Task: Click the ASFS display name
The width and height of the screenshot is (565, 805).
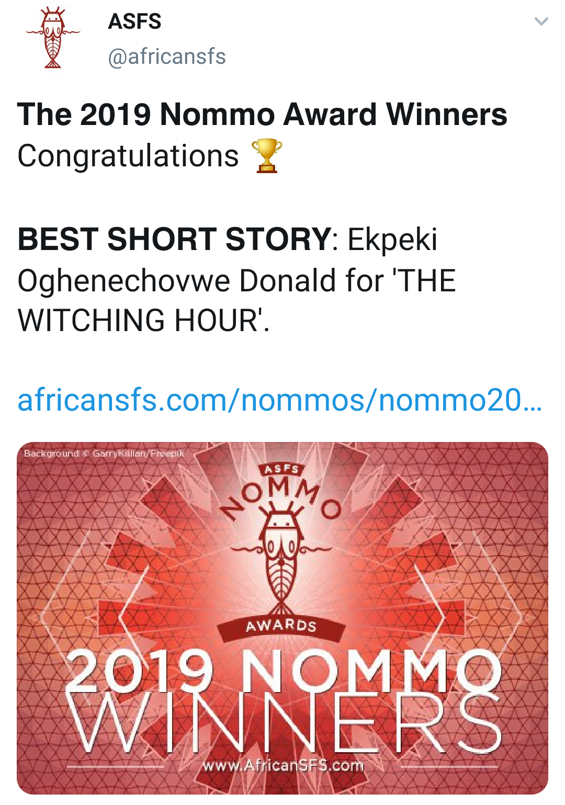Action: tap(134, 21)
